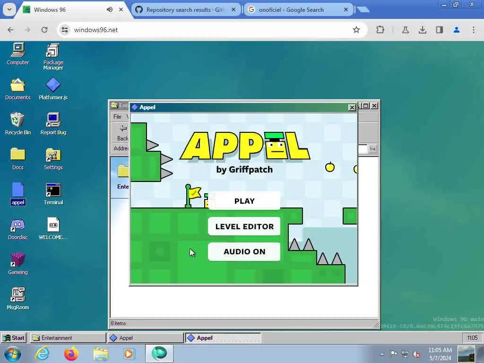Click the go arrow beside address bar

(x=372, y=149)
